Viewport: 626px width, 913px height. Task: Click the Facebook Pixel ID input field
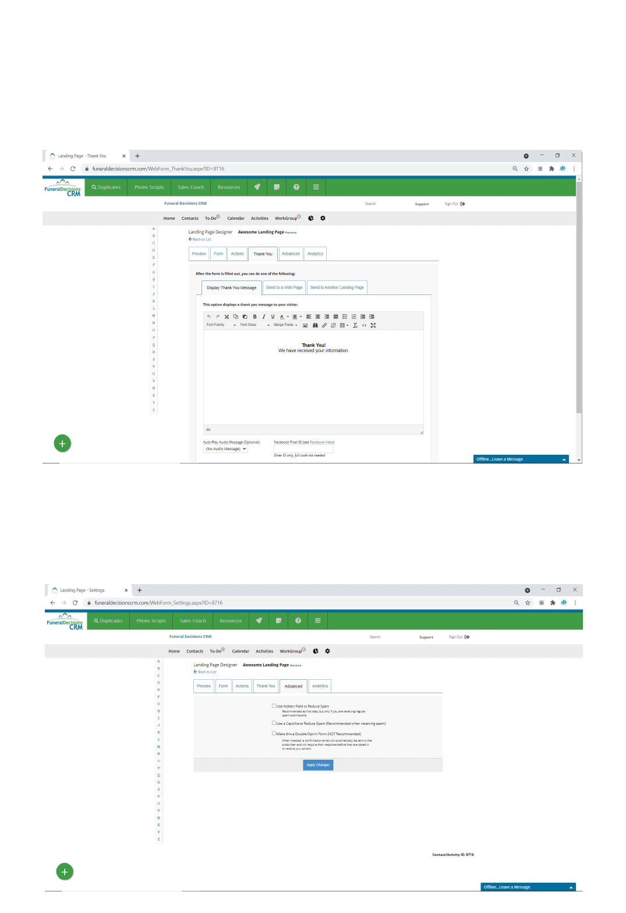(x=303, y=449)
